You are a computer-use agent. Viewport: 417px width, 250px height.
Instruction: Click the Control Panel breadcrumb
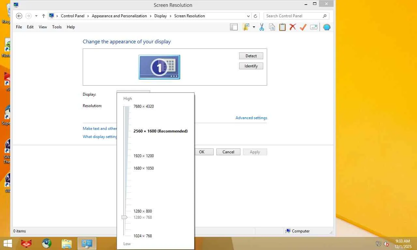point(73,16)
